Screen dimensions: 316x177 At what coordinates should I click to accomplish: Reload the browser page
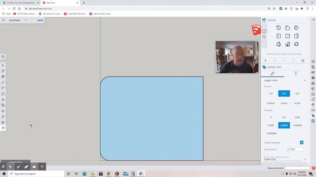(14, 9)
